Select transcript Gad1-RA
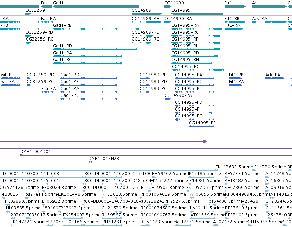This screenshot has width=292, height=227. tap(87, 56)
